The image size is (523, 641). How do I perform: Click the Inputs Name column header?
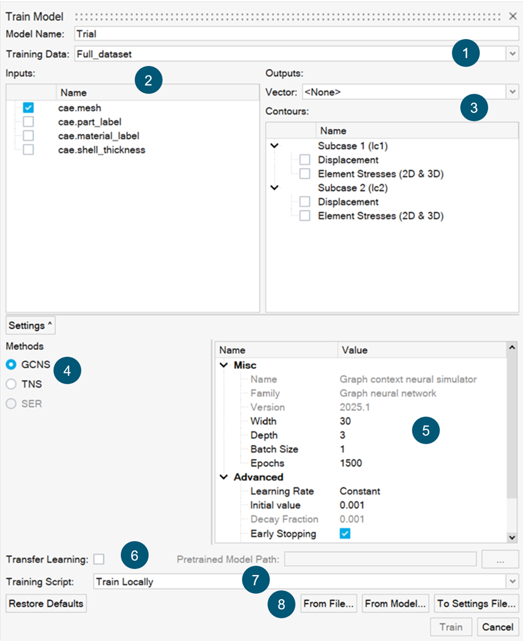coord(158,93)
